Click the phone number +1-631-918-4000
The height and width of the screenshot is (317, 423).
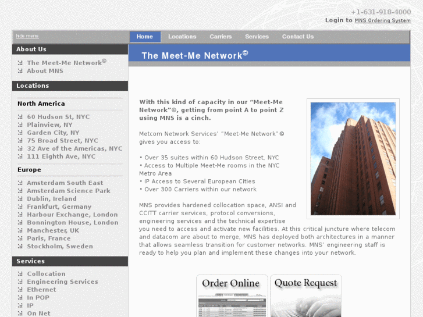tap(381, 12)
